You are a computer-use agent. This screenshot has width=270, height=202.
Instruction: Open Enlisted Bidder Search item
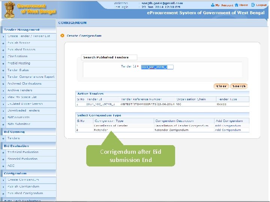coord(25,104)
